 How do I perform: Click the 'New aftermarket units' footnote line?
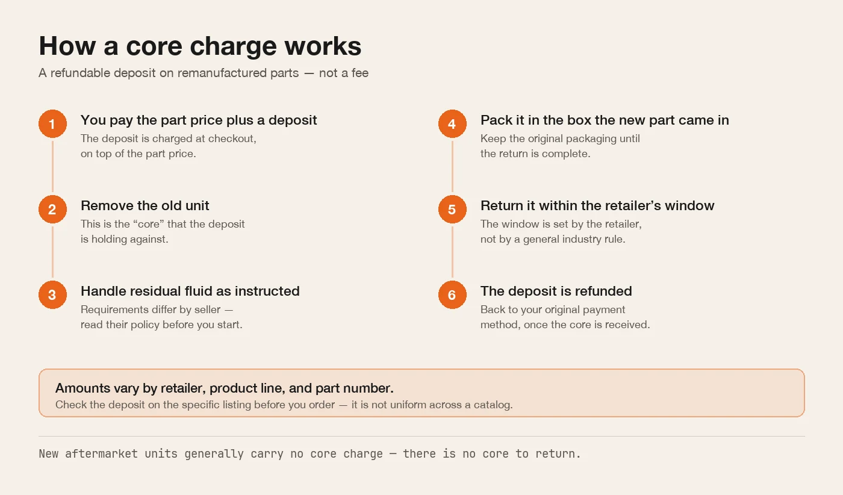(310, 453)
